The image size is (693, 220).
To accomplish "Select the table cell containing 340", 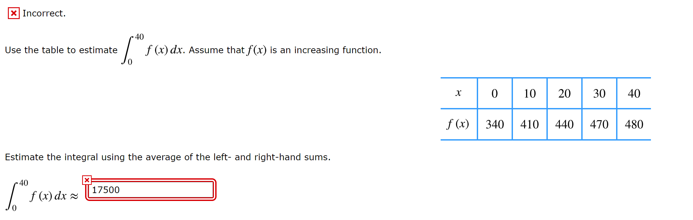I will [x=495, y=124].
